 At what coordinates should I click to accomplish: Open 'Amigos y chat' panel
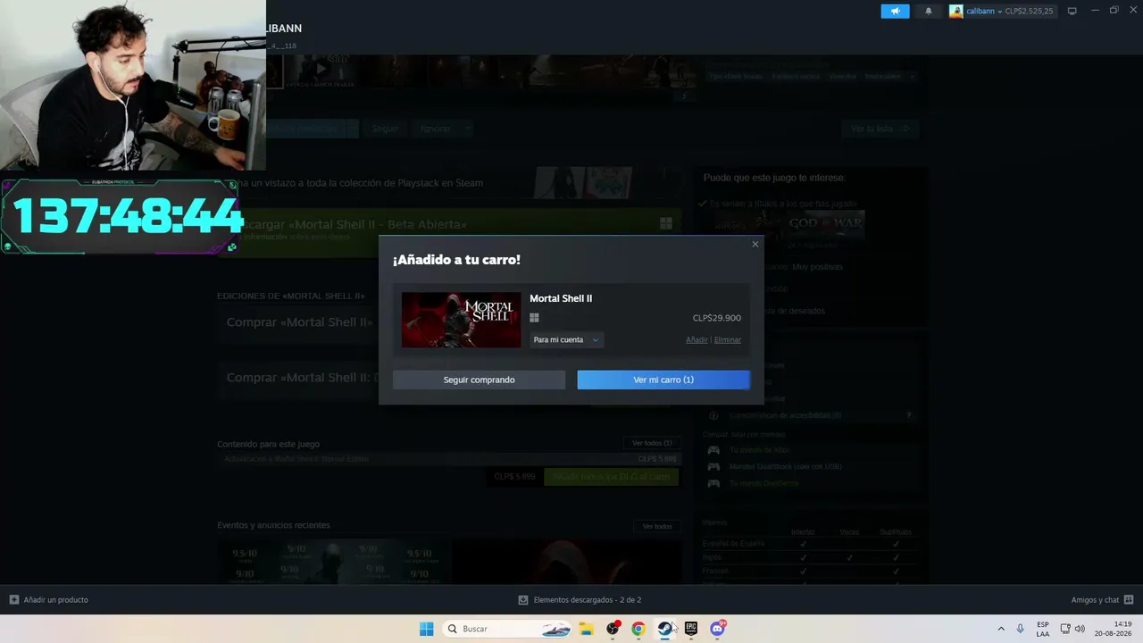pos(1095,600)
